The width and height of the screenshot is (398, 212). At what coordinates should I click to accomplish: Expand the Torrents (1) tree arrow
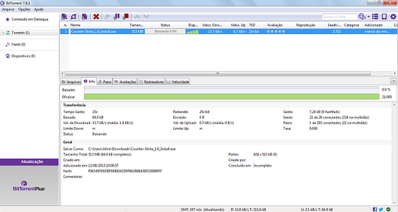coord(3,33)
